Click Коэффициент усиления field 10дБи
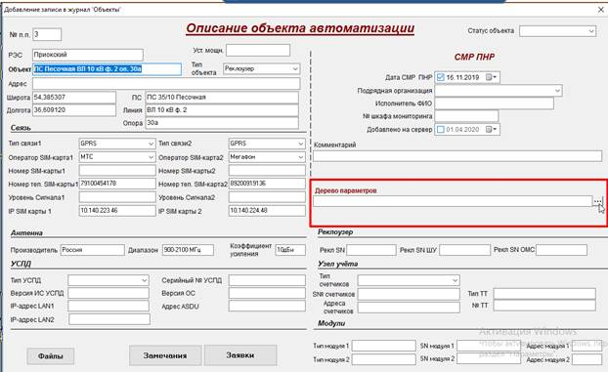 point(290,250)
